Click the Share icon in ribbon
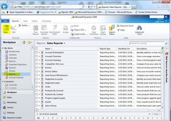The image size is (171, 121). [x=72, y=26]
